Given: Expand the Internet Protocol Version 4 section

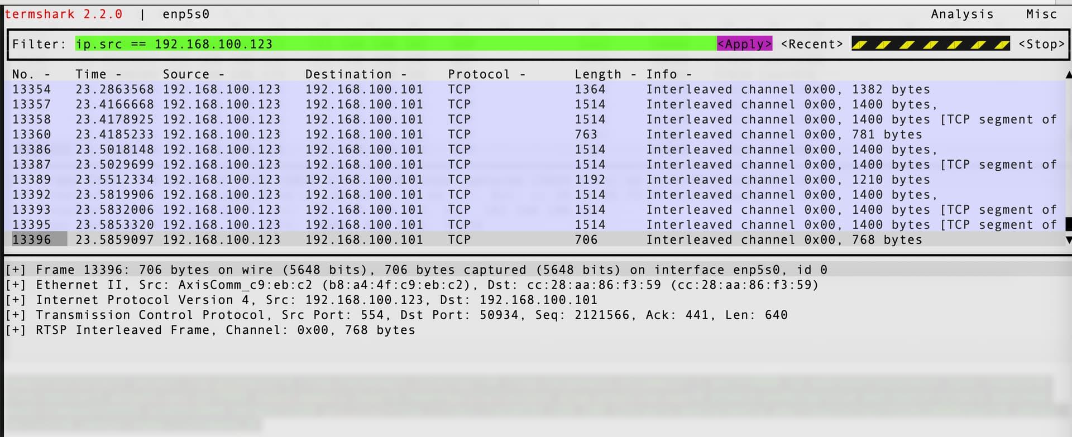Looking at the screenshot, I should [16, 300].
